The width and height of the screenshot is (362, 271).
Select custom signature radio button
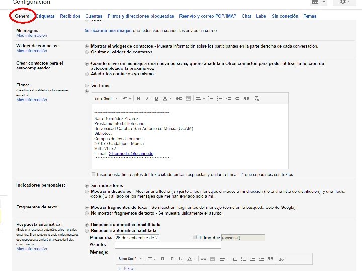[x=87, y=91]
